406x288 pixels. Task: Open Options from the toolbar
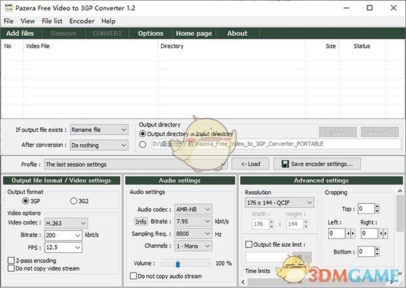coord(151,33)
